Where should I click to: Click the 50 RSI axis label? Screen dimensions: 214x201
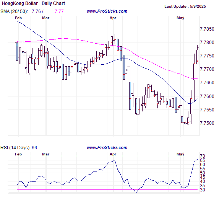coord(203,173)
